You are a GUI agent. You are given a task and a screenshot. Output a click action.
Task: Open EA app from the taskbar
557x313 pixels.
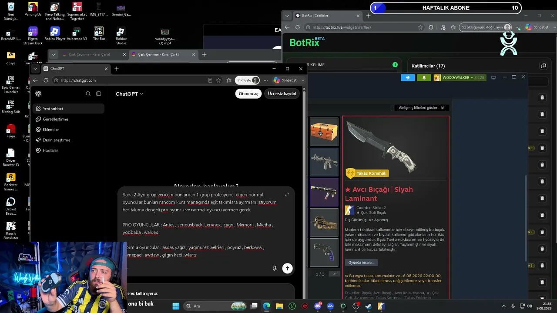(x=330, y=306)
